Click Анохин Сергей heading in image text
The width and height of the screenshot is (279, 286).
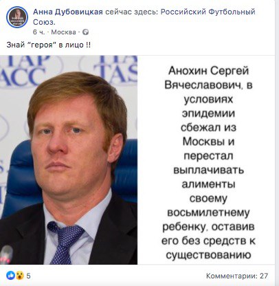[208, 71]
